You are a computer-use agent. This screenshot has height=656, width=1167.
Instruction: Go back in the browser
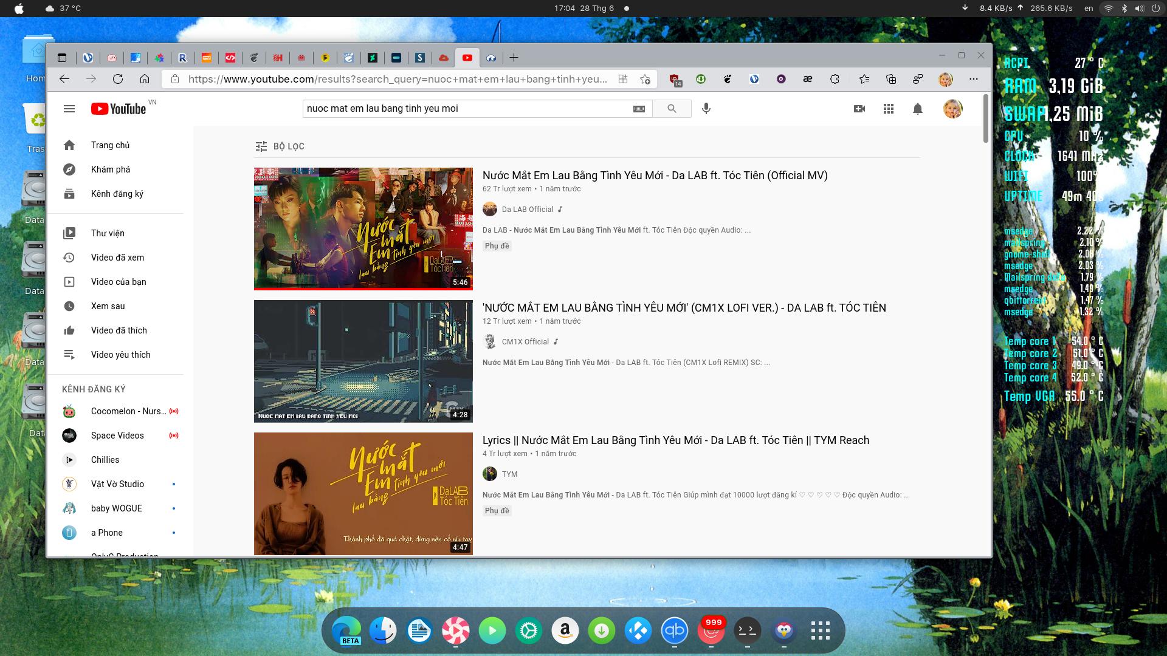point(64,79)
